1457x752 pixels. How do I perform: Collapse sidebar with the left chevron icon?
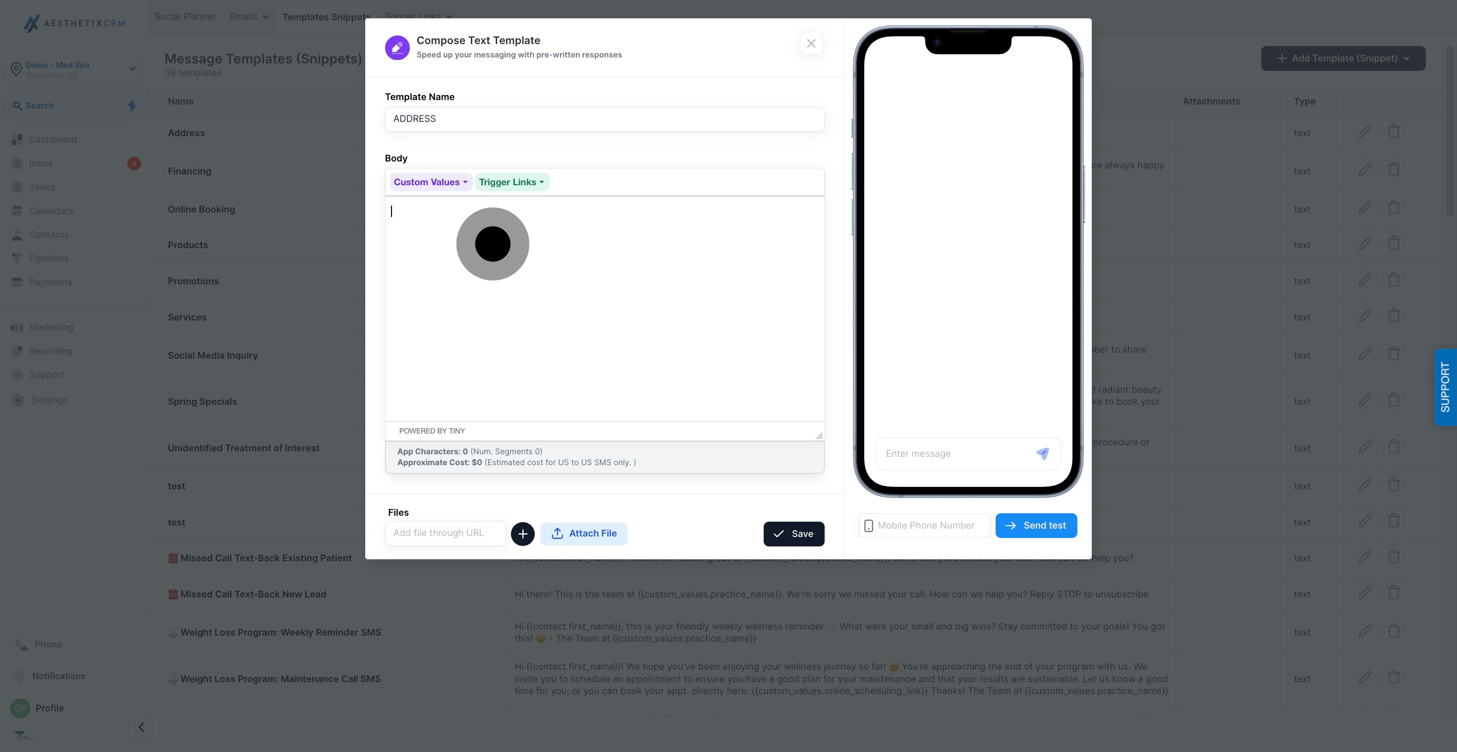click(x=141, y=727)
